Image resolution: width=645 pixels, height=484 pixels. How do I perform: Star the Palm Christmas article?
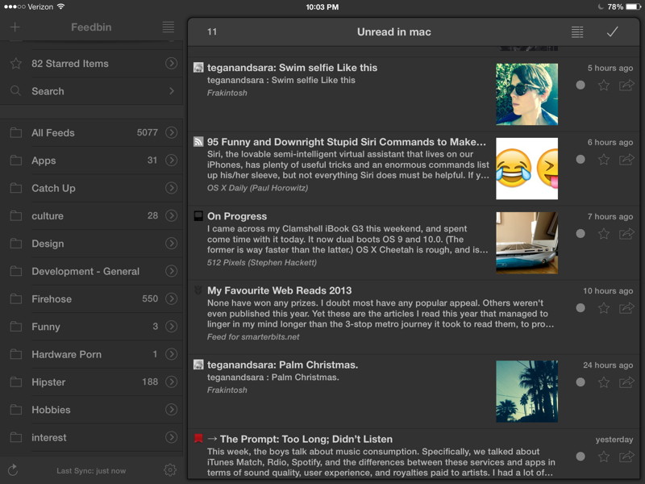[603, 382]
